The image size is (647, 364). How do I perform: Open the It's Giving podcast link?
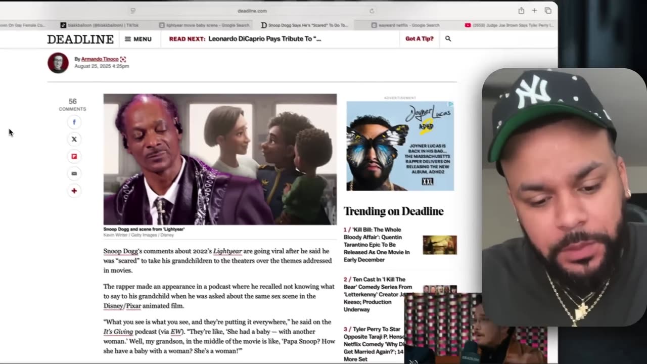coord(118,332)
